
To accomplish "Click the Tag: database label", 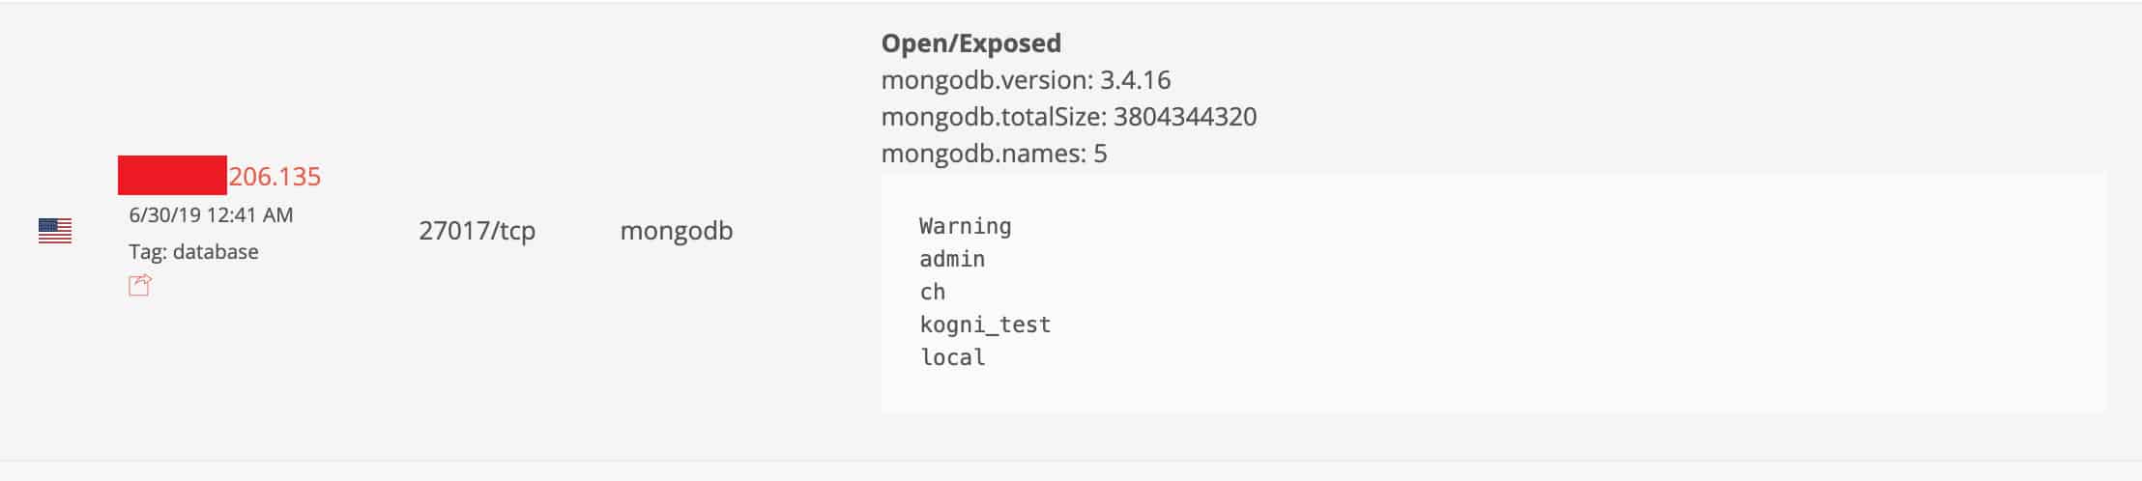I will pyautogui.click(x=193, y=252).
